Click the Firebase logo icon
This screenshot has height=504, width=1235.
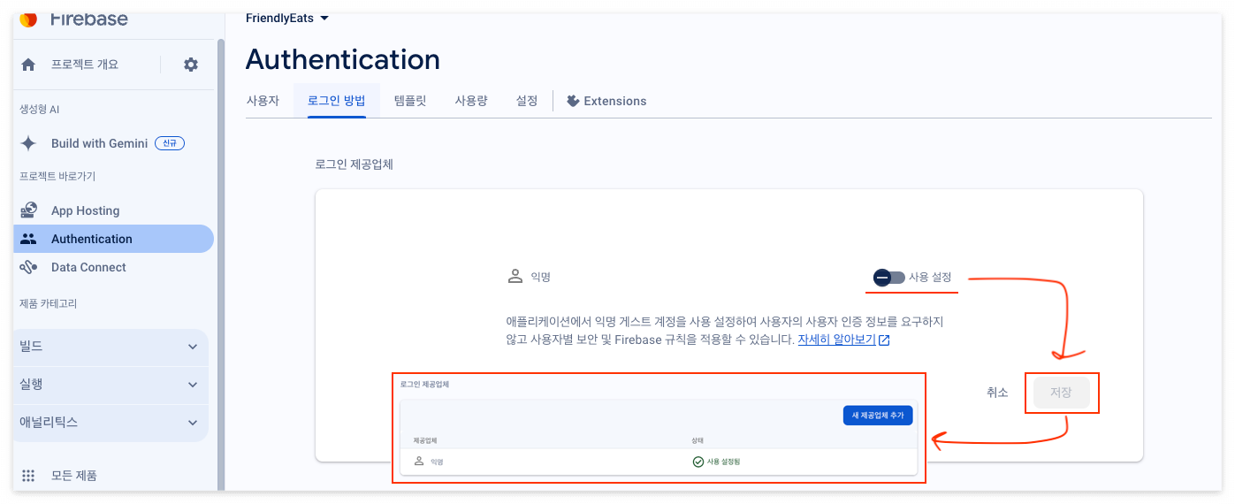[x=28, y=19]
